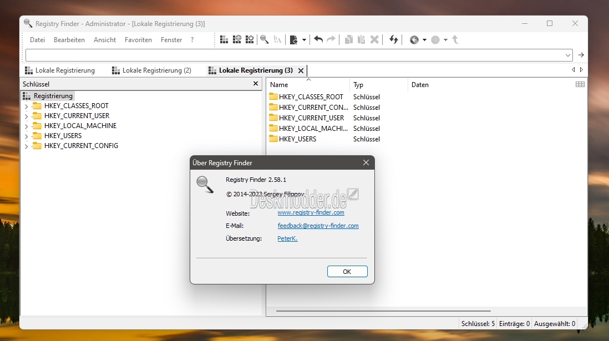
Task: Click the list view layout icon
Action: pyautogui.click(x=580, y=84)
